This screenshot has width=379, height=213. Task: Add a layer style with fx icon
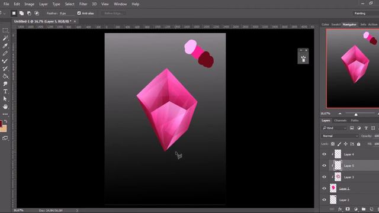click(340, 209)
